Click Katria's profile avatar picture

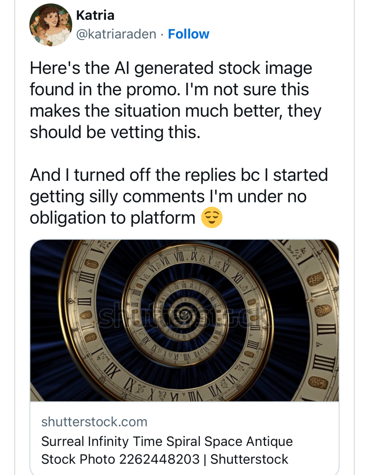(x=51, y=25)
